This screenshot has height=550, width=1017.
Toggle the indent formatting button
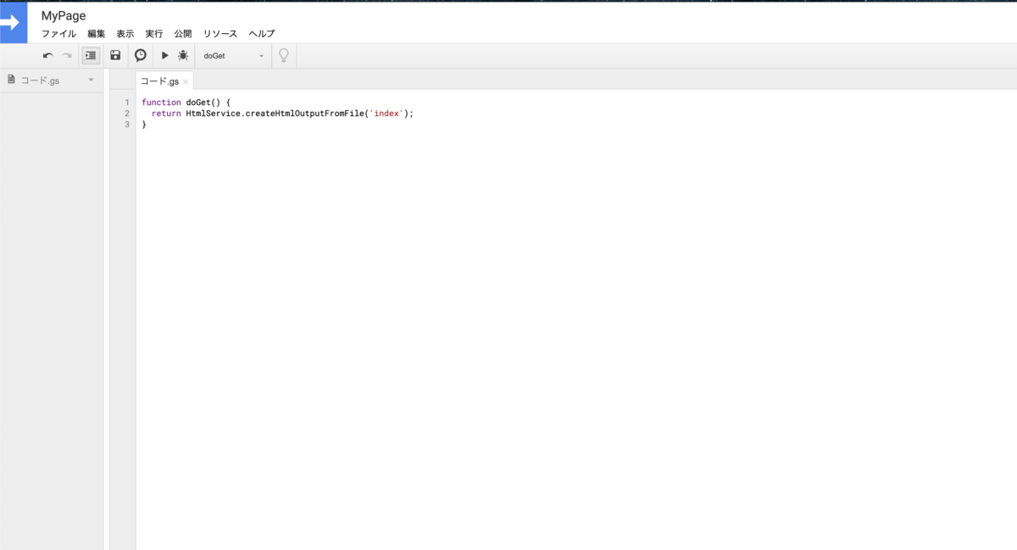coord(91,55)
